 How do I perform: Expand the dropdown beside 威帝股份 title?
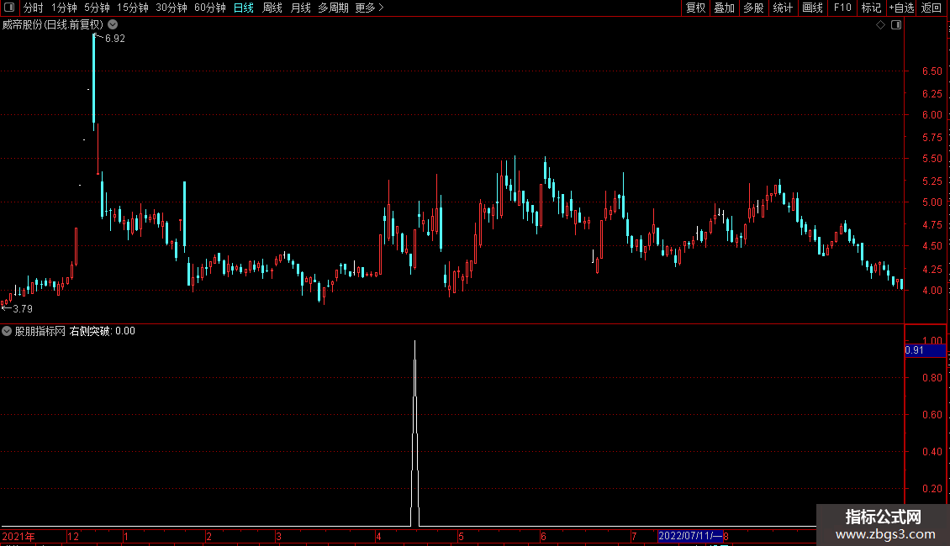pos(113,25)
